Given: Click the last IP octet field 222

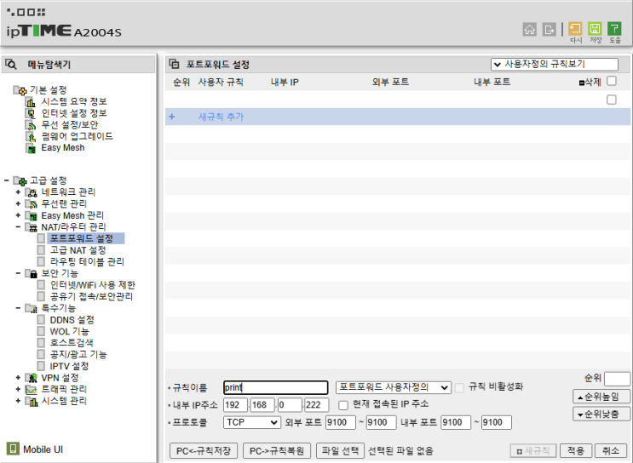Looking at the screenshot, I should (x=317, y=405).
